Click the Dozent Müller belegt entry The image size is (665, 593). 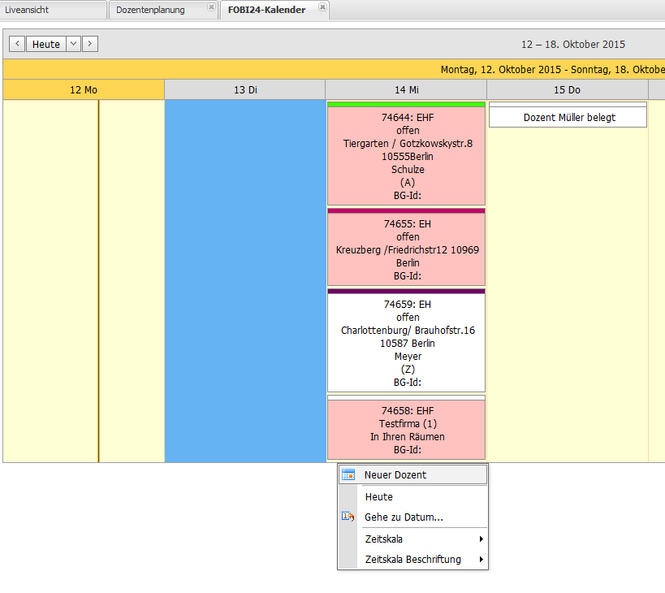tap(568, 118)
